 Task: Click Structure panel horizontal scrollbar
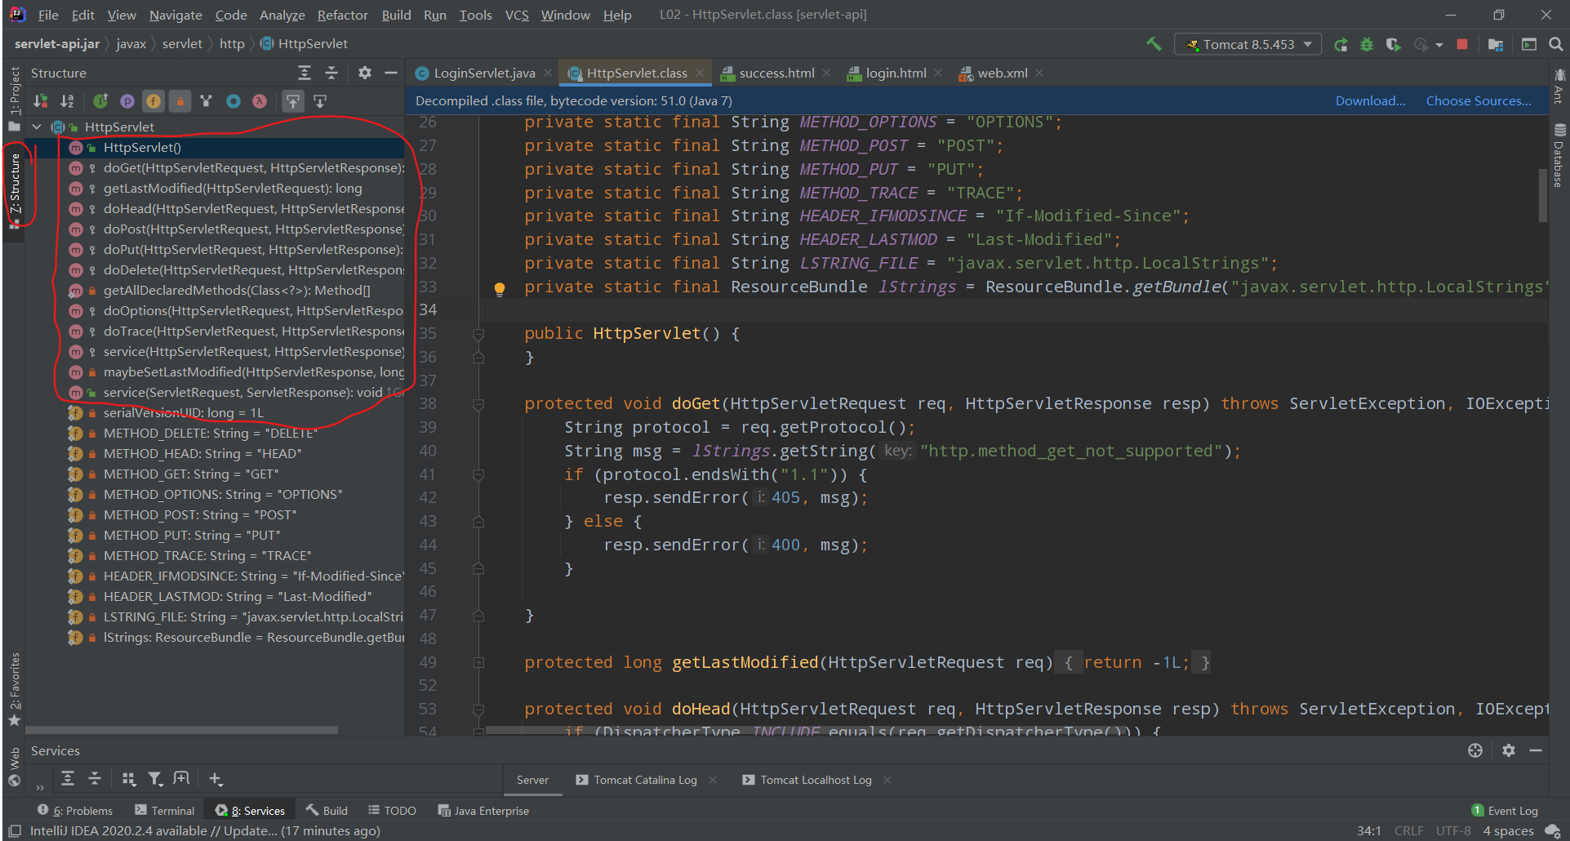click(181, 730)
